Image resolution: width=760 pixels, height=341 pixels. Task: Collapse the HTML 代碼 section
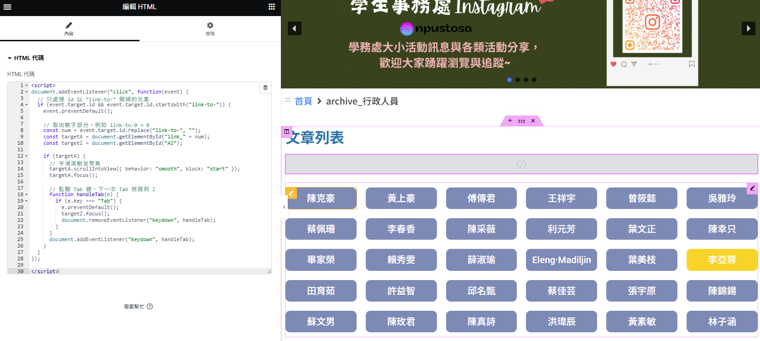10,58
